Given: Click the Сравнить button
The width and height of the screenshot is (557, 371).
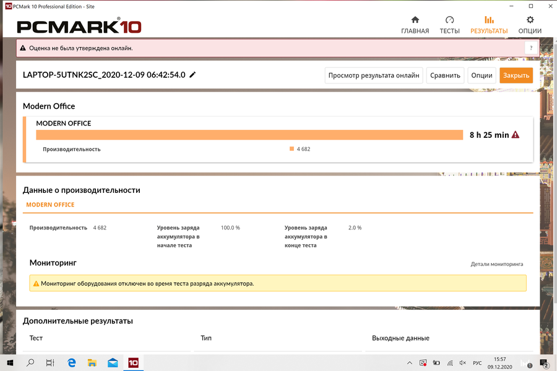Looking at the screenshot, I should point(445,75).
